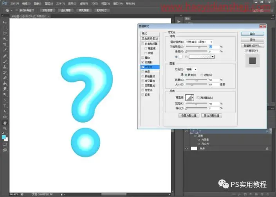Screen dimensions: 276x197
Task: Click the fx icon on text layer
Action: [x=267, y=131]
